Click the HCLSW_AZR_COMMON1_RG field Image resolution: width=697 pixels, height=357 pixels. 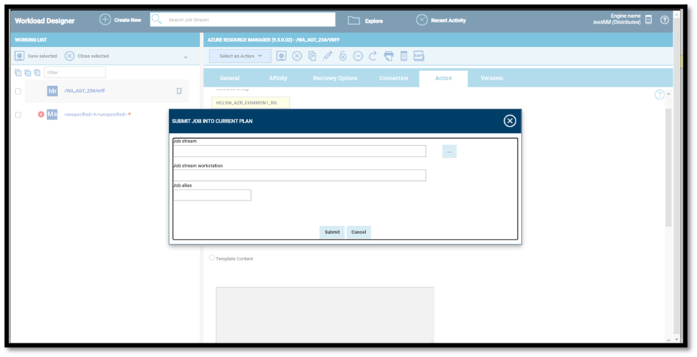[251, 103]
